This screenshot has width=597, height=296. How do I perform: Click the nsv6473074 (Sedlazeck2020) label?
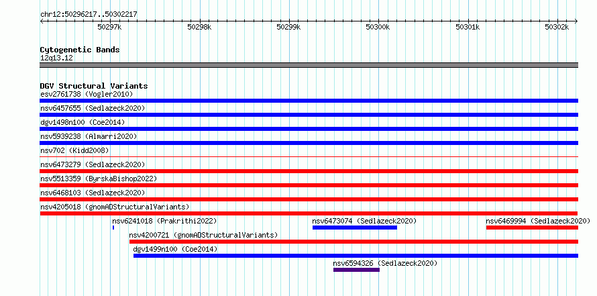(x=364, y=221)
